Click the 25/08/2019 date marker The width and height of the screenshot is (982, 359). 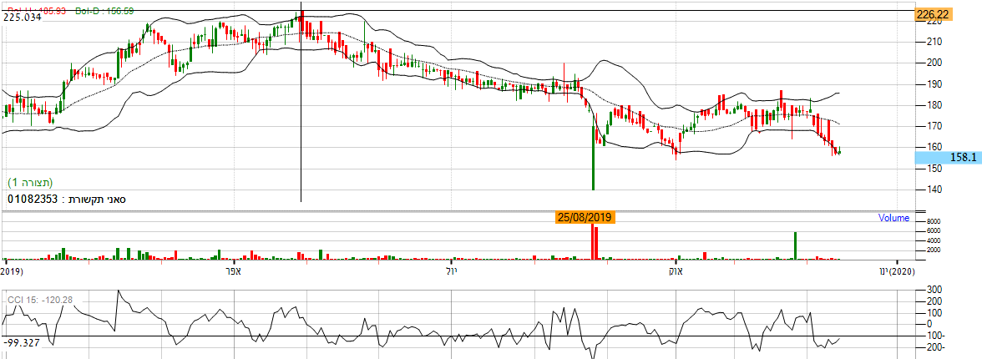tap(585, 217)
